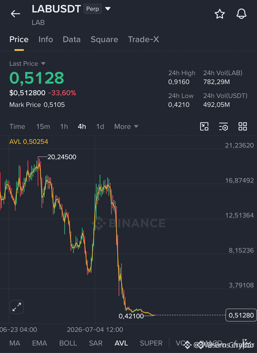Select the 1d interval
The height and width of the screenshot is (353, 257).
[x=100, y=126]
